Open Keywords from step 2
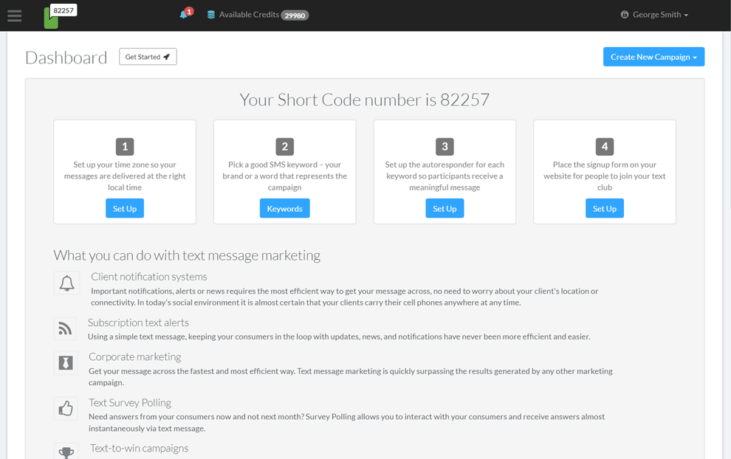This screenshot has width=731, height=459. click(x=285, y=209)
